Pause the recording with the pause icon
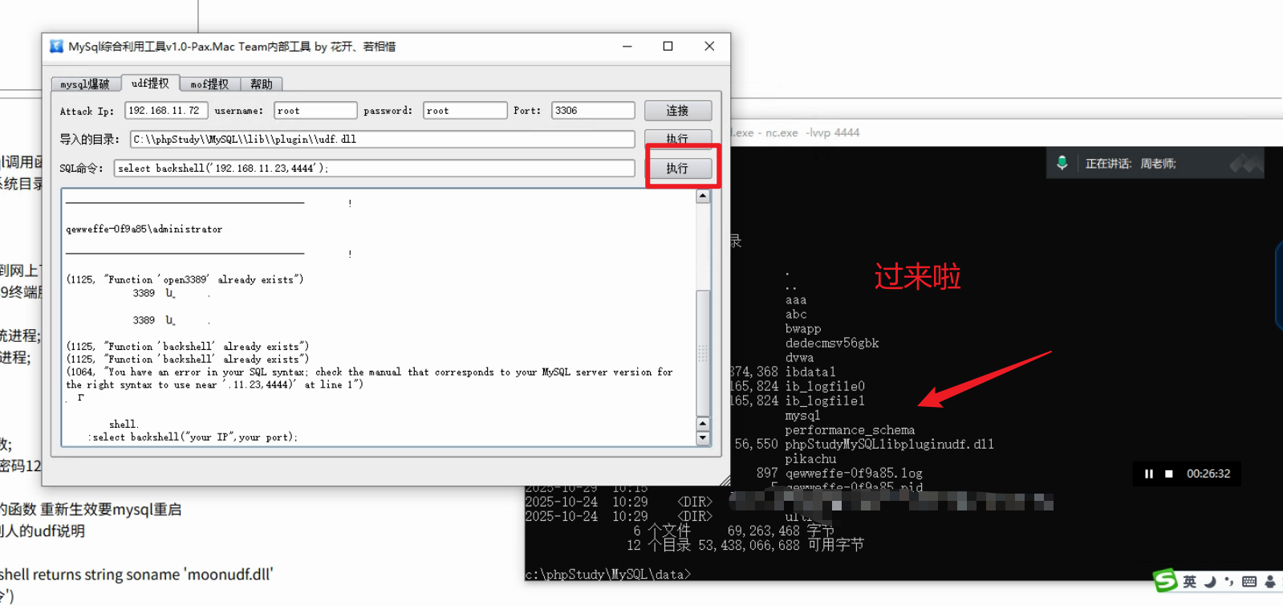Image resolution: width=1283 pixels, height=606 pixels. (x=1148, y=474)
